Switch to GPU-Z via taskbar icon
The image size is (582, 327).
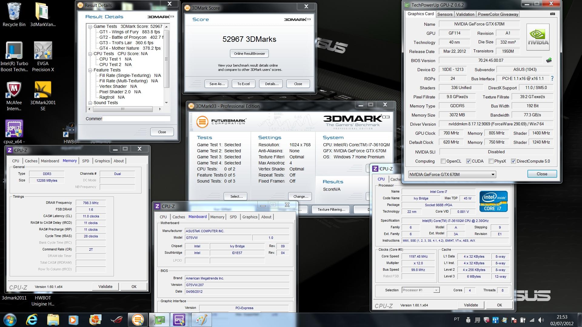[159, 320]
